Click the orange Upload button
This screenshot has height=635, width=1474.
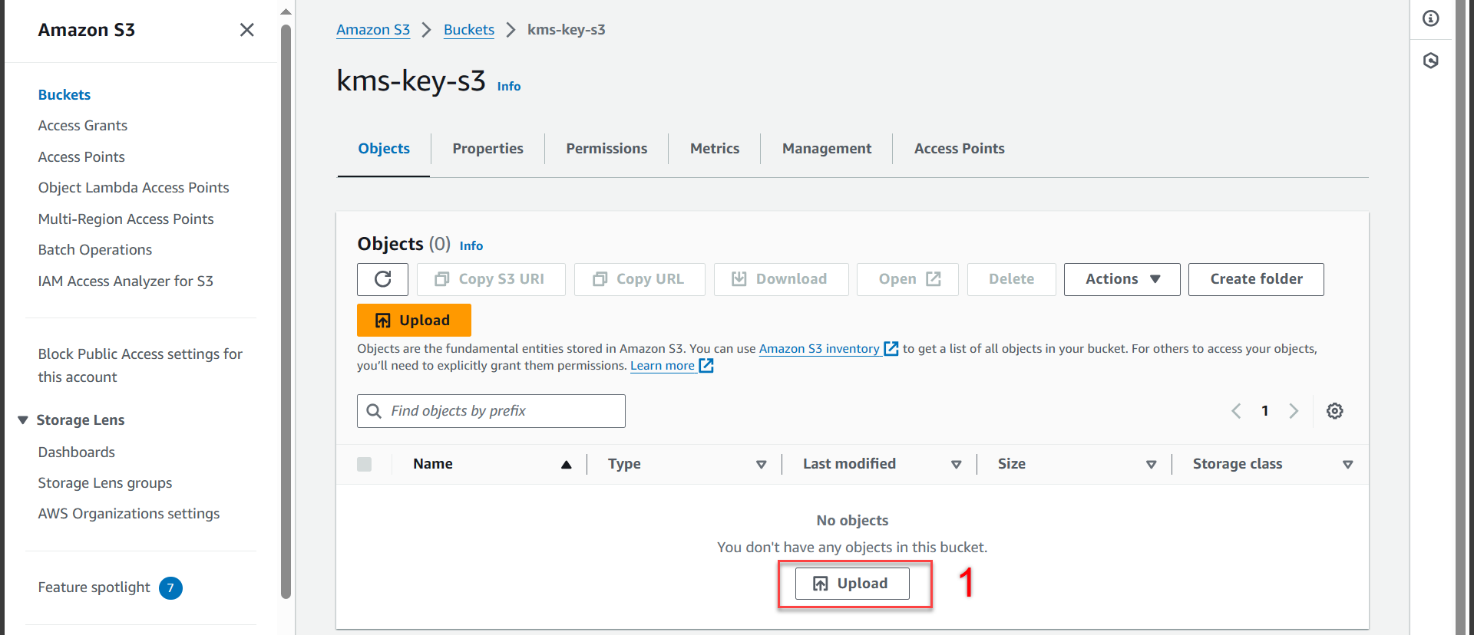pos(414,321)
